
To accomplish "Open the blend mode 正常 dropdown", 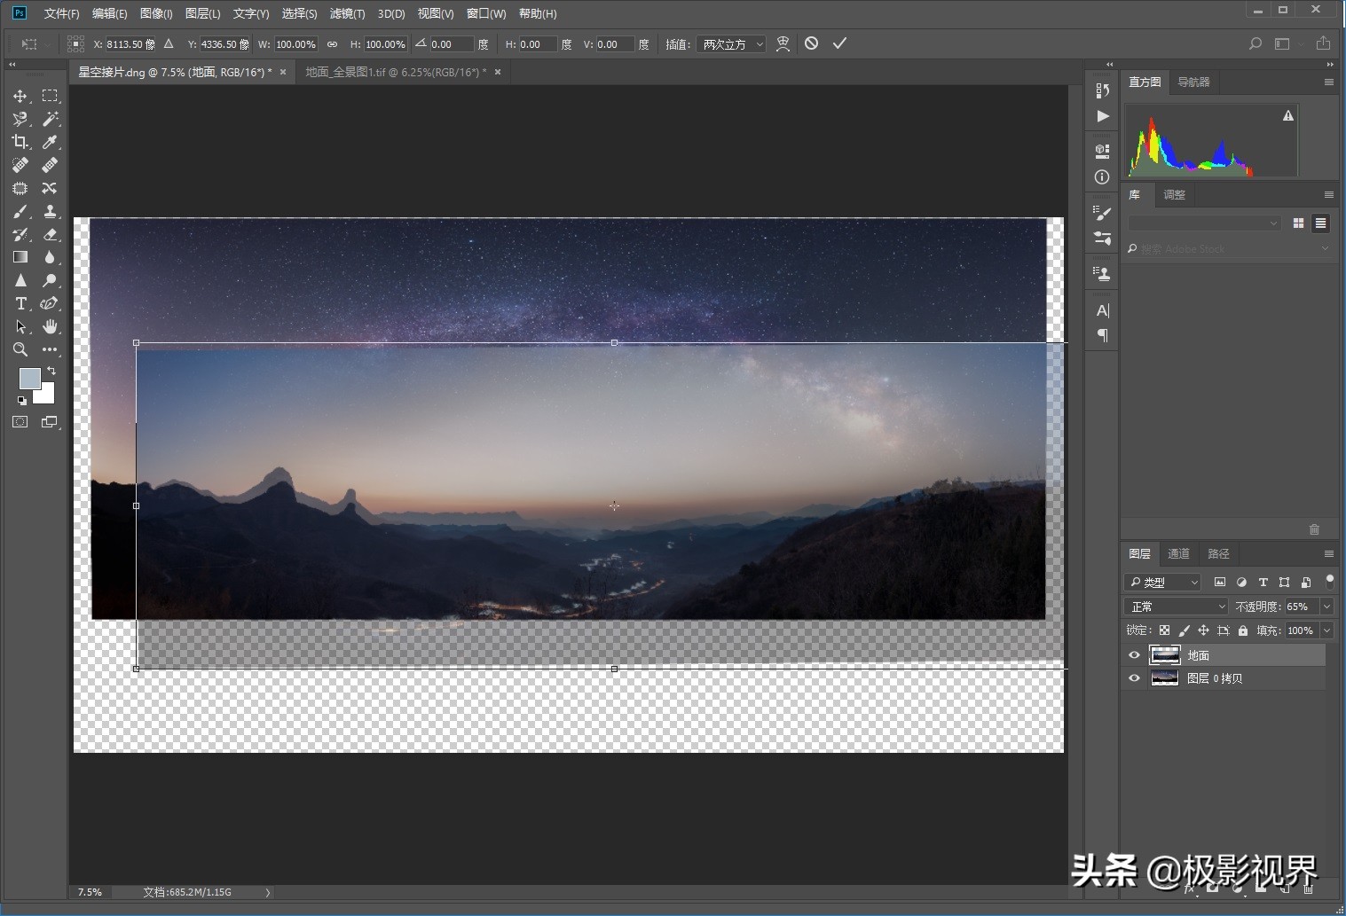I will pyautogui.click(x=1177, y=607).
